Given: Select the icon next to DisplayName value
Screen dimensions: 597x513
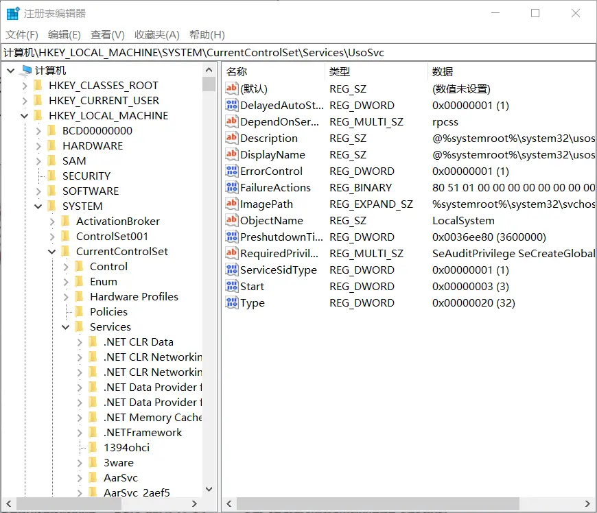Looking at the screenshot, I should click(x=231, y=154).
